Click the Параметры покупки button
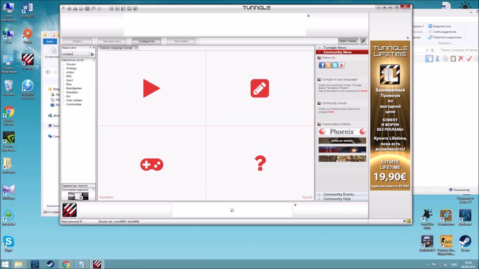Viewport: 479px width, 269px height. [x=78, y=186]
